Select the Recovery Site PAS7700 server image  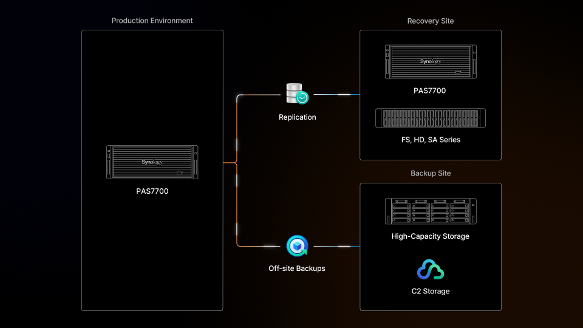tap(431, 62)
